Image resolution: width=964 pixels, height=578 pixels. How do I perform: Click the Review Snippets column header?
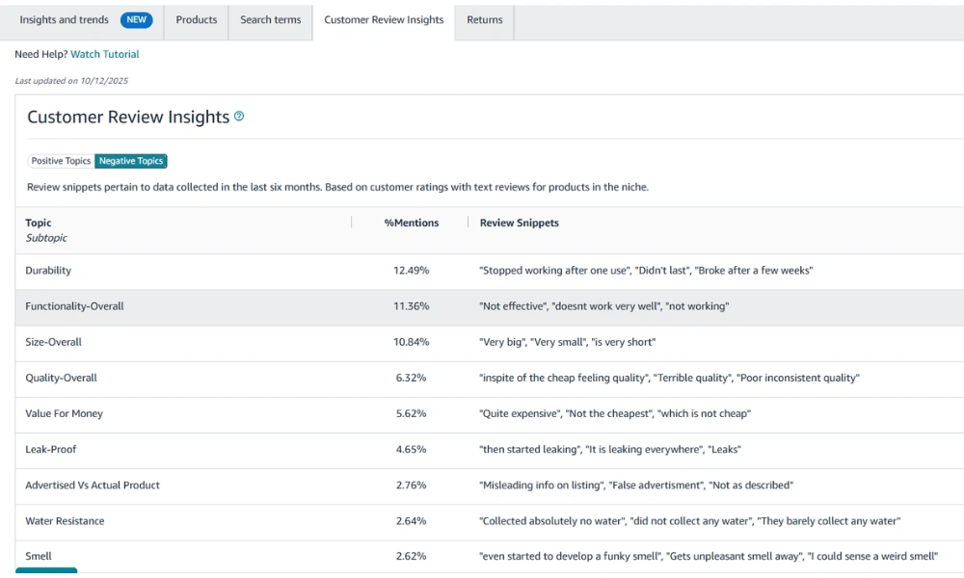(x=519, y=223)
